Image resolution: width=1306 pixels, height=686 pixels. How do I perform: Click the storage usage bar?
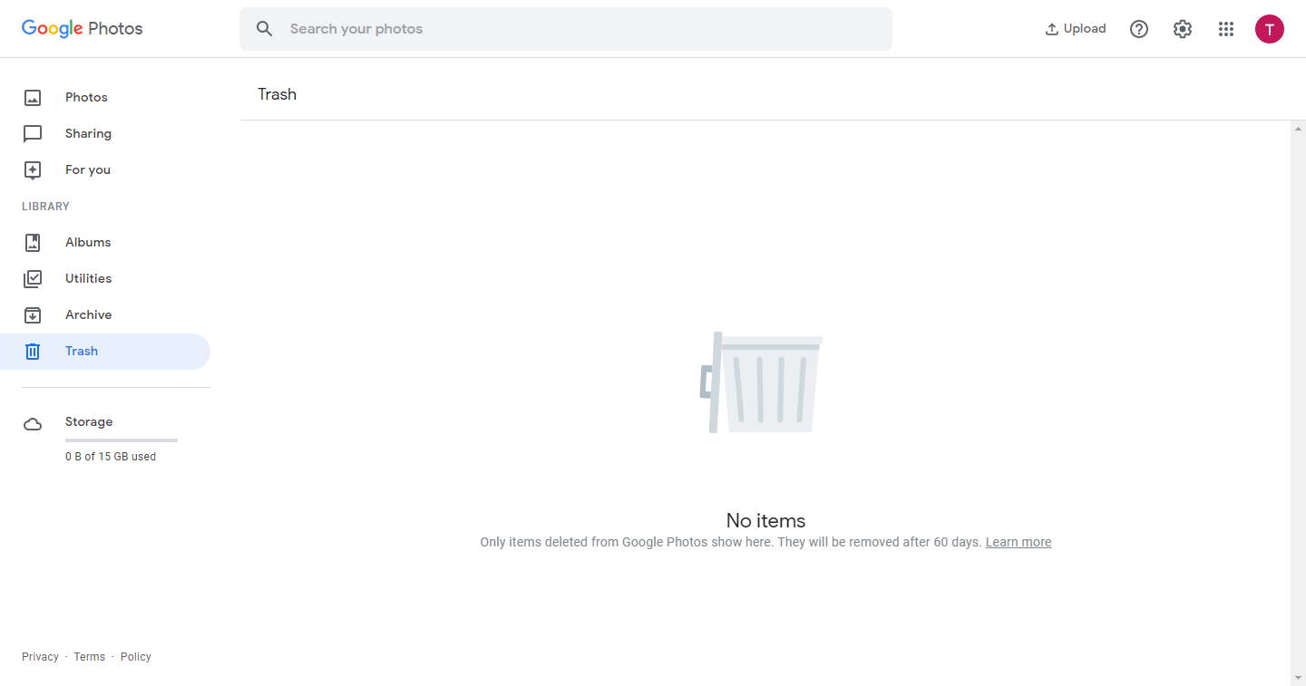click(122, 440)
